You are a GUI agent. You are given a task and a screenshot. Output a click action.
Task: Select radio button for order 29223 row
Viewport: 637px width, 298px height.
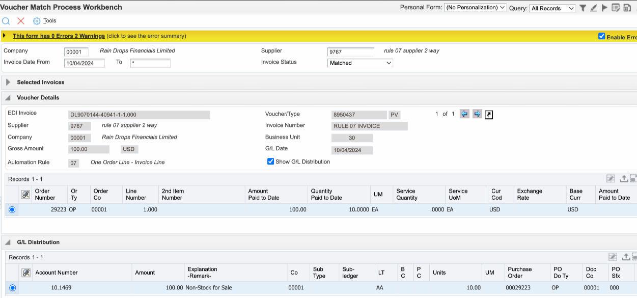(x=12, y=210)
